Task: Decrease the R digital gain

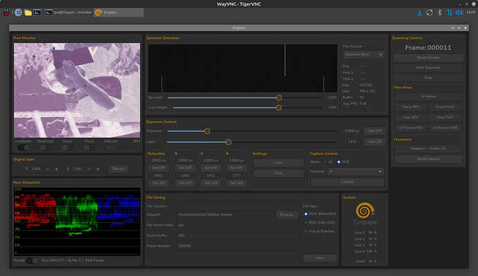Action: [48, 169]
